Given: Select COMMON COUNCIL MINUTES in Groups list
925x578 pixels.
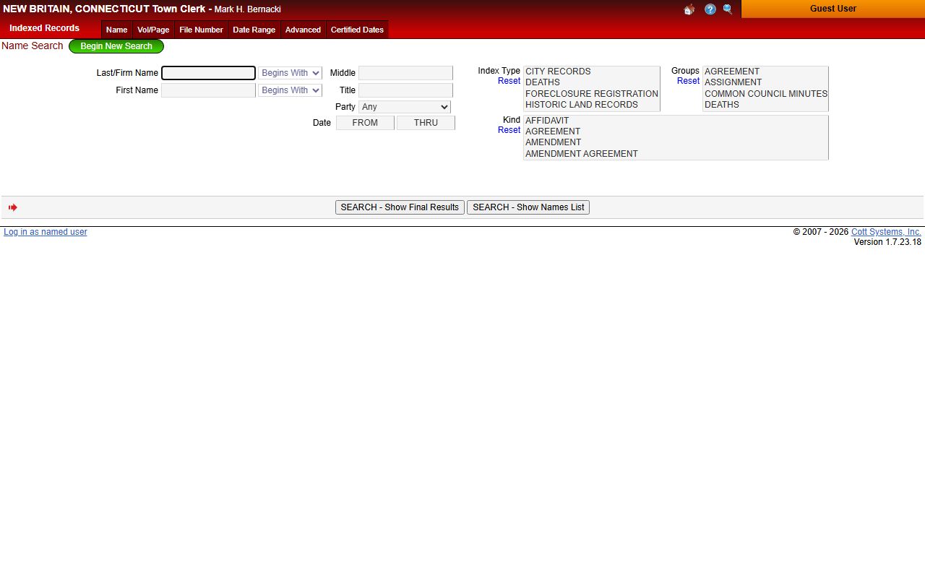Looking at the screenshot, I should 765,94.
